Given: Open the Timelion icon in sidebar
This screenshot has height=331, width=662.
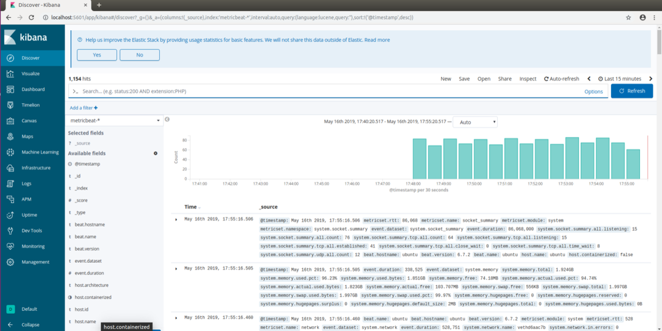Looking at the screenshot, I should click(10, 105).
